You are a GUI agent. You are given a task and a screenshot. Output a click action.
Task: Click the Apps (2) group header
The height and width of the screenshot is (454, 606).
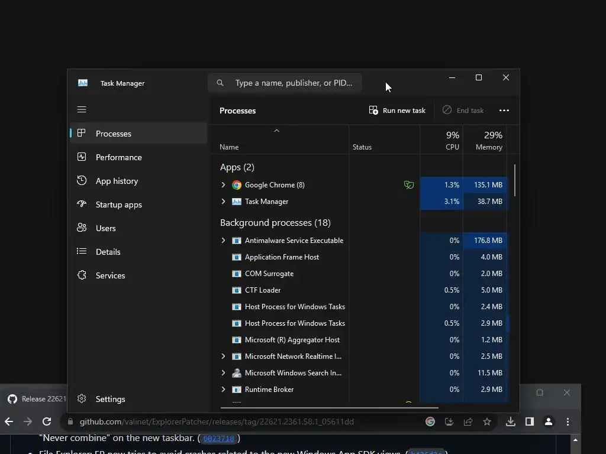click(x=237, y=167)
